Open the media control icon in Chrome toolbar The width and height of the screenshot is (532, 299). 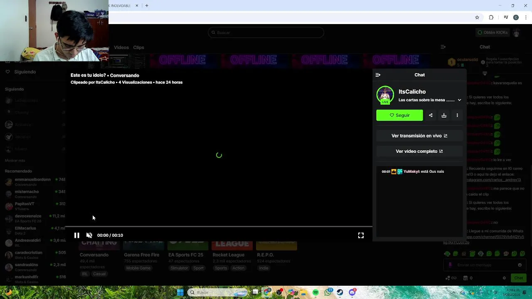[x=506, y=17]
